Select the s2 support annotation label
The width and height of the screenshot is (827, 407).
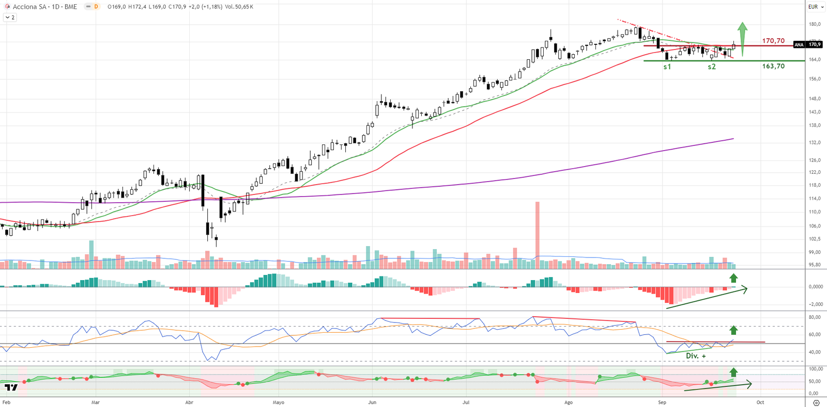(711, 67)
